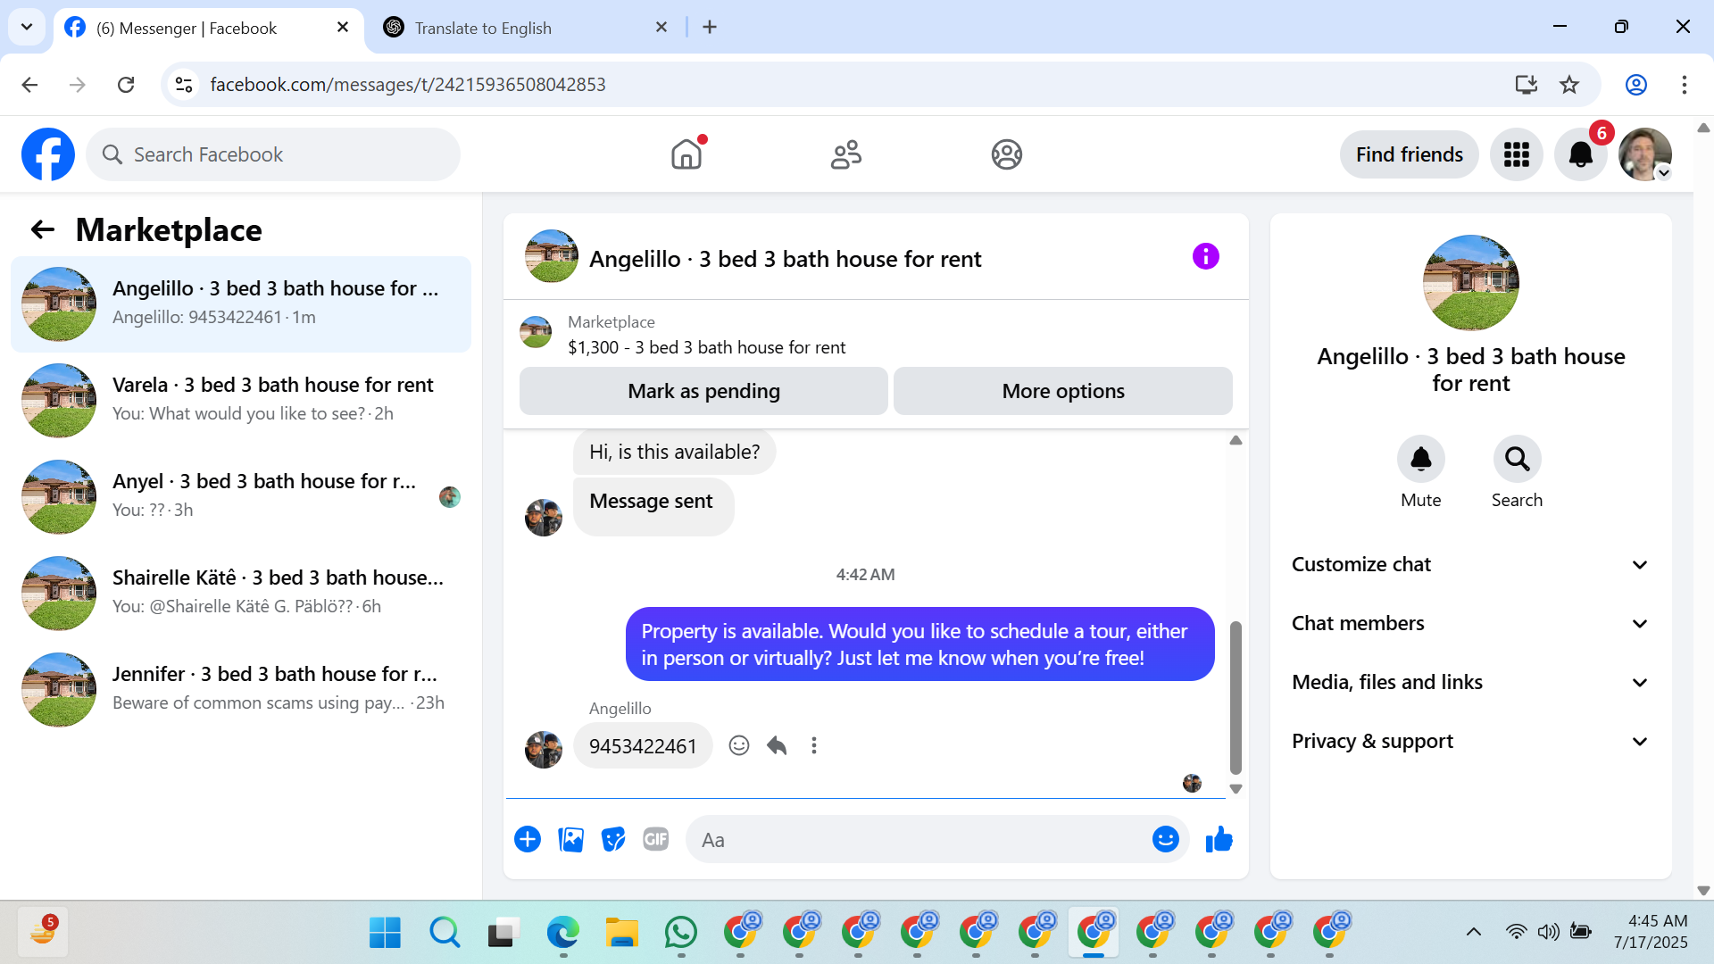Open a new Chrome tab

[x=710, y=27]
